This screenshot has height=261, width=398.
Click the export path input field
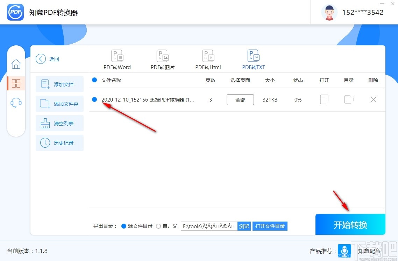point(210,226)
